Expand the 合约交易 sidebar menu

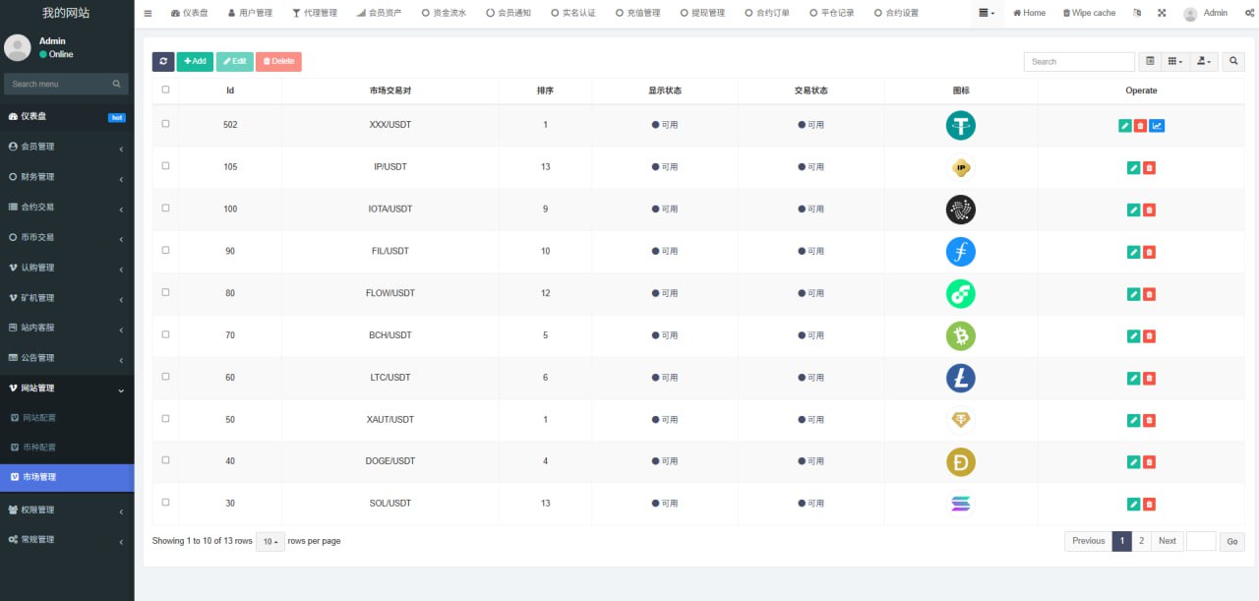[x=67, y=207]
